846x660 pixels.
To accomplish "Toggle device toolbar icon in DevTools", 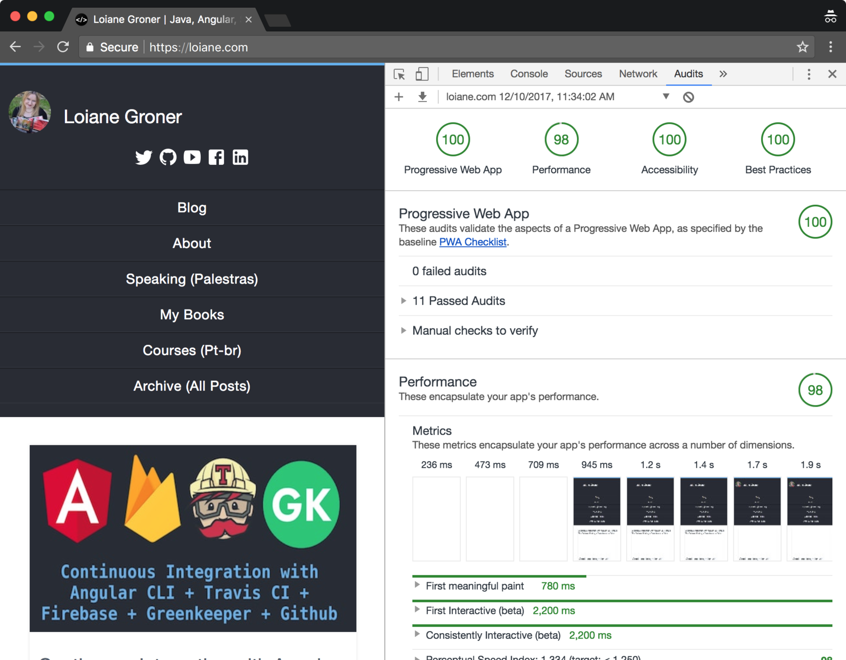I will coord(422,74).
